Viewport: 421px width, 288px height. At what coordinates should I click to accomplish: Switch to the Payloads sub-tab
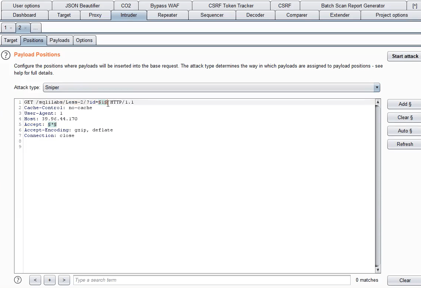(59, 40)
